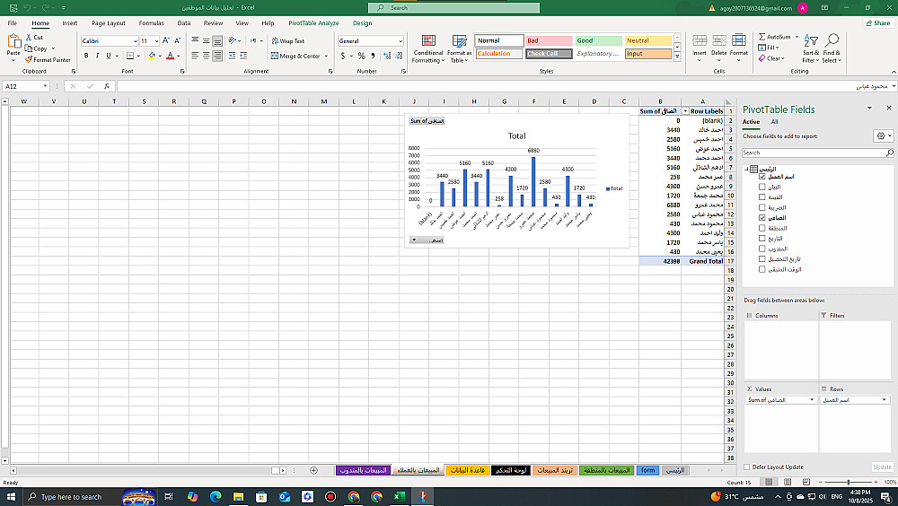This screenshot has height=506, width=898.
Task: Uncheck the اسم العميل field checkbox
Action: [762, 177]
